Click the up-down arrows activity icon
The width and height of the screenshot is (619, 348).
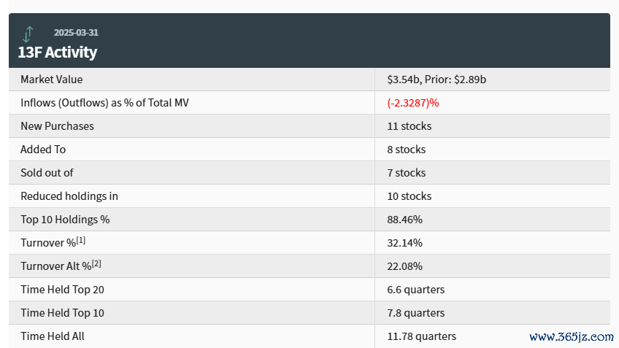click(28, 34)
